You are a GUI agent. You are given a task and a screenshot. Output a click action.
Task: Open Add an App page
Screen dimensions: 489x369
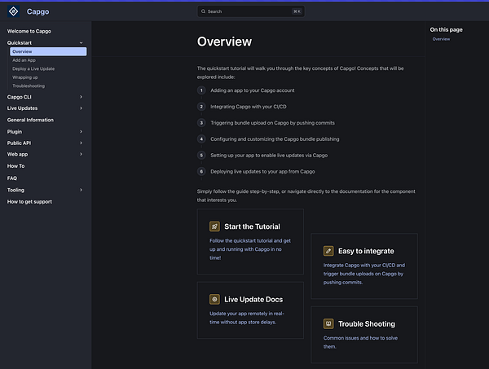[24, 60]
